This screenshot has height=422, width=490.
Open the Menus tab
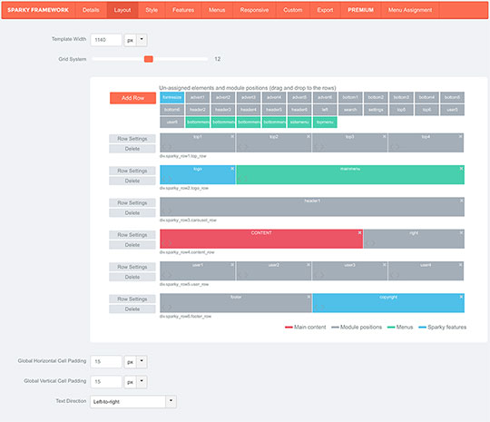point(217,10)
